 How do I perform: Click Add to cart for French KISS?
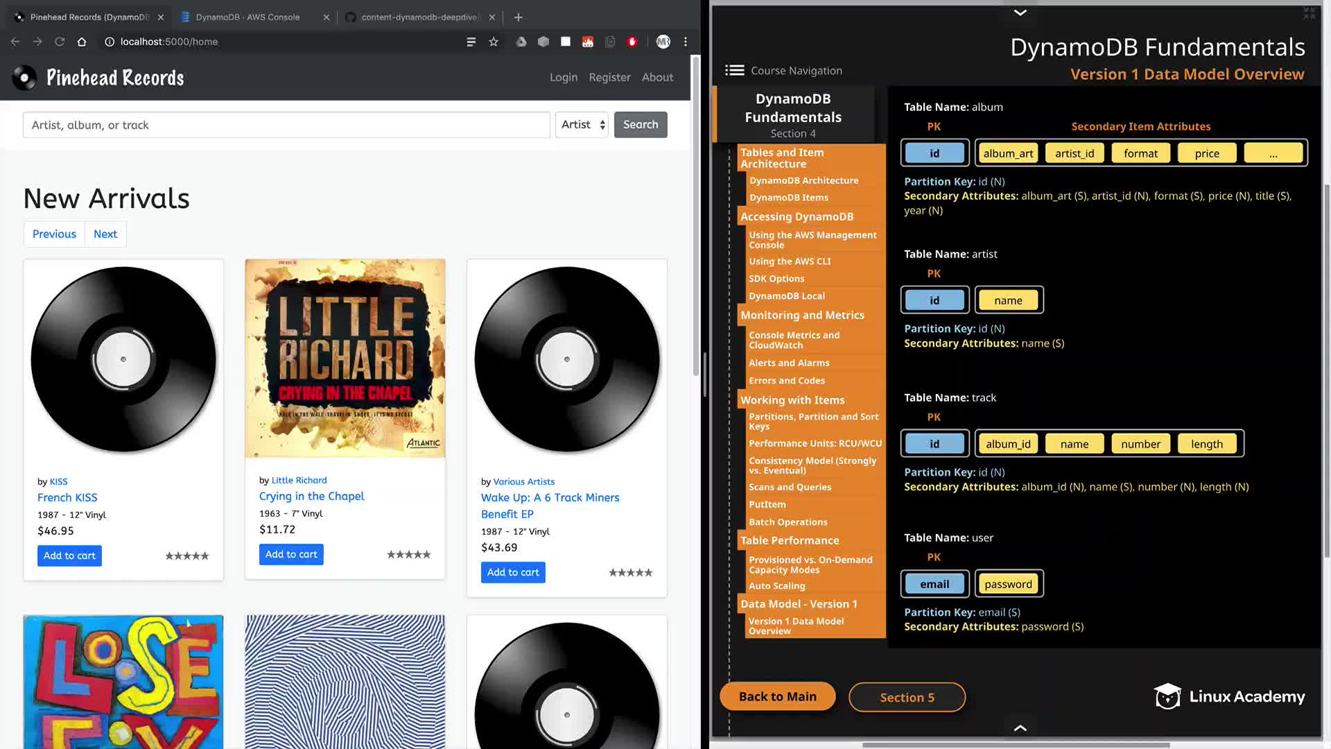[x=69, y=556]
